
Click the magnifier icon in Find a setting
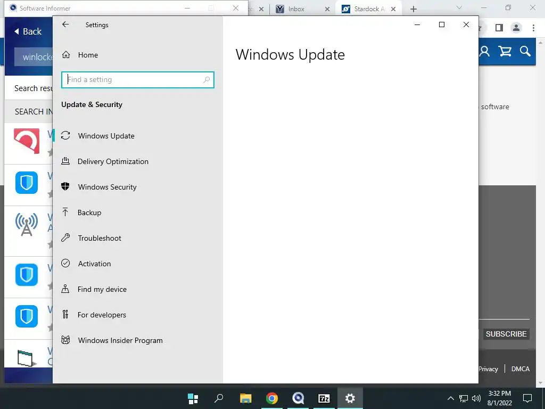pyautogui.click(x=207, y=80)
